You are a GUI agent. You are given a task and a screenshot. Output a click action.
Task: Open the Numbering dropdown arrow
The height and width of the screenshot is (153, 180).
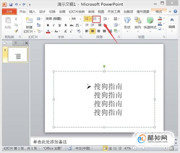tap(99, 19)
